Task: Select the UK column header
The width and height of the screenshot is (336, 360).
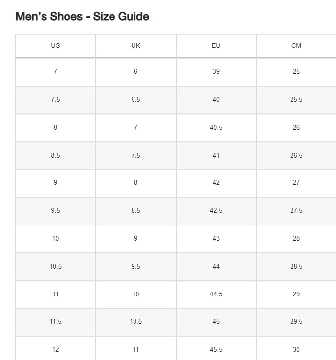Action: click(x=135, y=45)
